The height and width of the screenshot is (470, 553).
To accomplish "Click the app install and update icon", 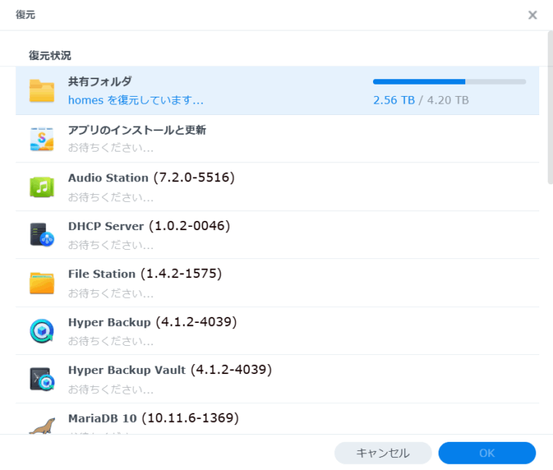I will click(x=42, y=139).
